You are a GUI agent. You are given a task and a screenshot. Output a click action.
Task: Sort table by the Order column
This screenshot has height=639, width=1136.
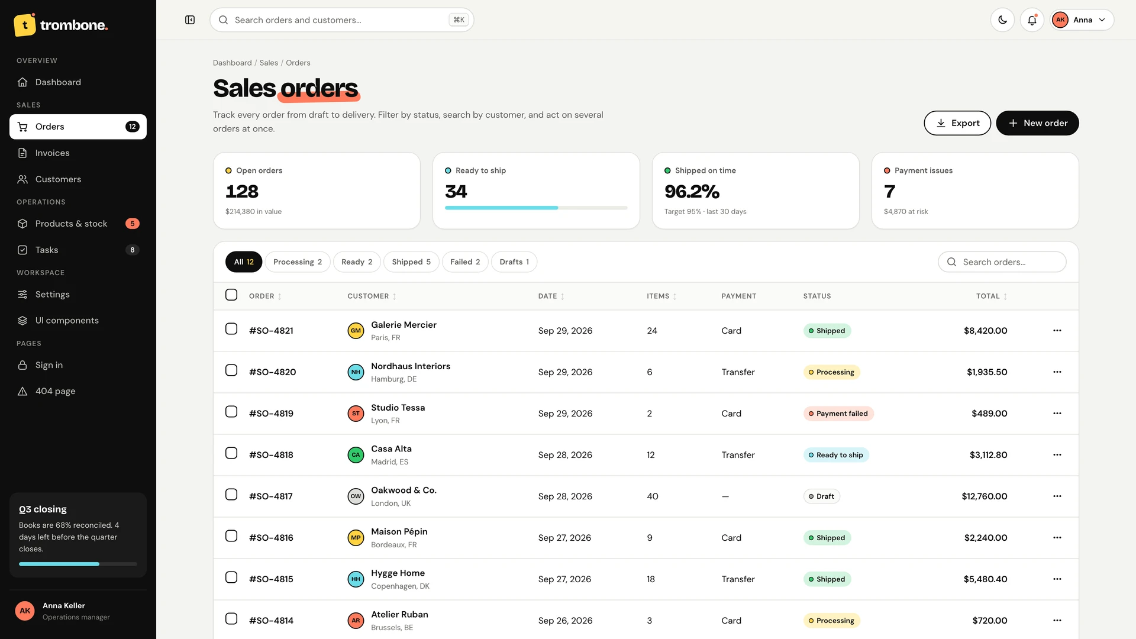(265, 296)
